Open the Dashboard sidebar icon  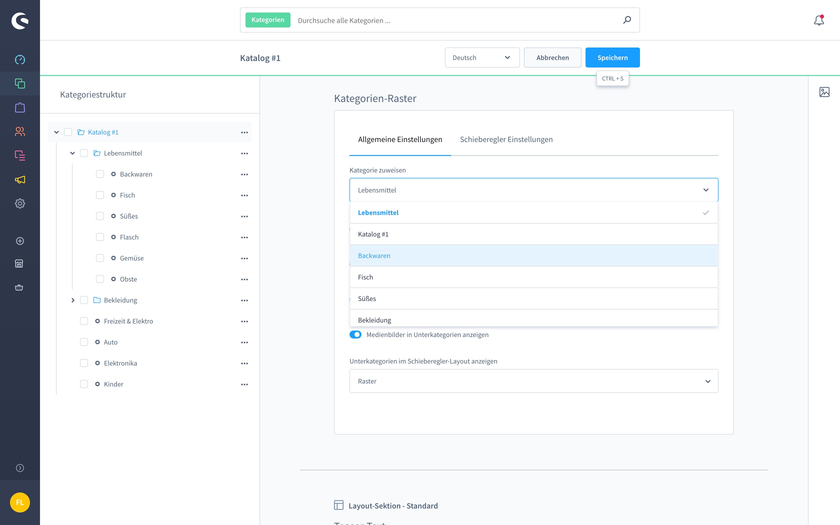20,59
